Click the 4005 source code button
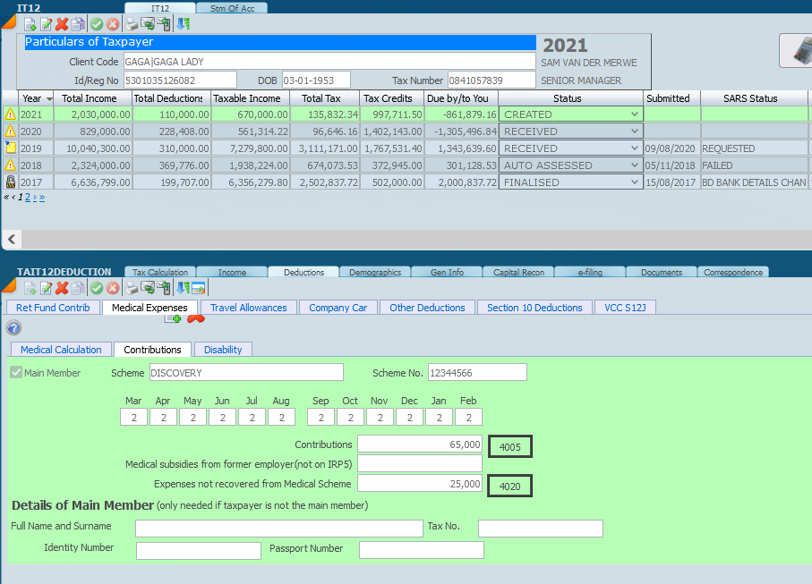 (x=510, y=445)
